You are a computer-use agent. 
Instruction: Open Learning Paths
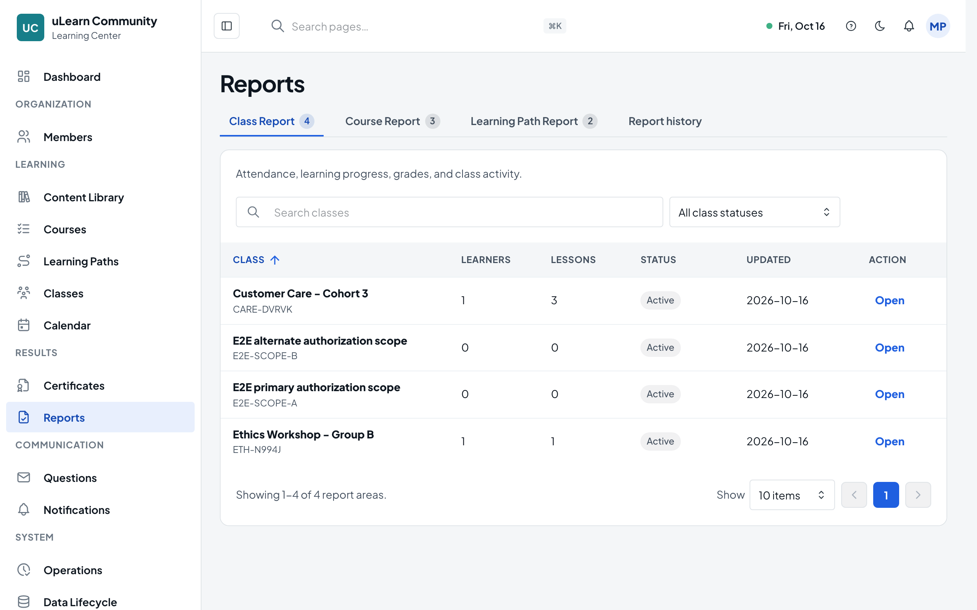click(100, 261)
